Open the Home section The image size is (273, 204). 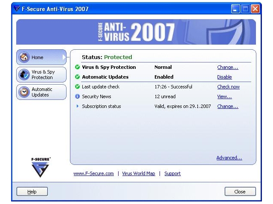41,57
